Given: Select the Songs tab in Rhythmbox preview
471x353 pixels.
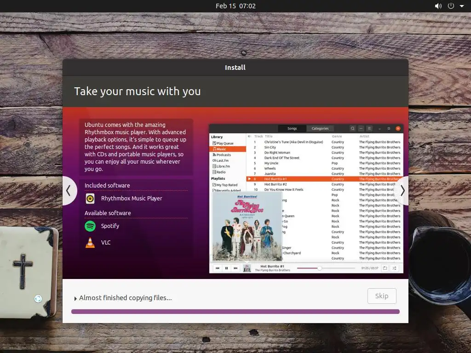Looking at the screenshot, I should tap(292, 129).
